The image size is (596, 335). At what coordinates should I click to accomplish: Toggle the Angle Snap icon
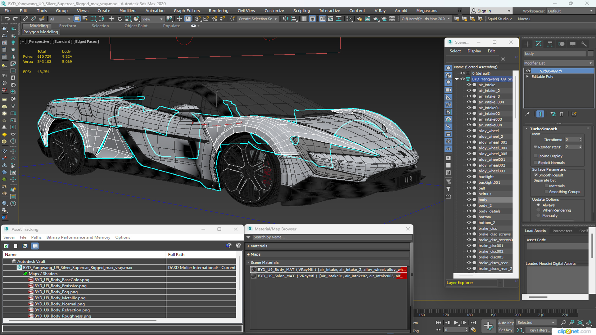click(206, 19)
